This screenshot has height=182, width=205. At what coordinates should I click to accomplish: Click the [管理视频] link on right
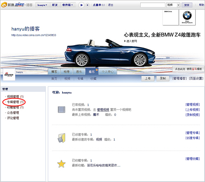tap(193, 105)
